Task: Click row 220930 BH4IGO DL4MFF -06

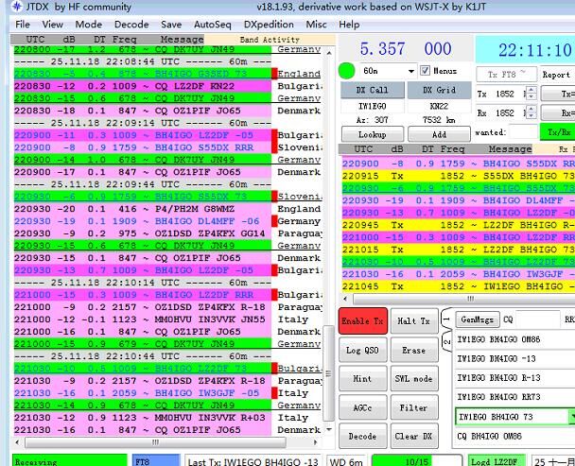Action: point(142,221)
